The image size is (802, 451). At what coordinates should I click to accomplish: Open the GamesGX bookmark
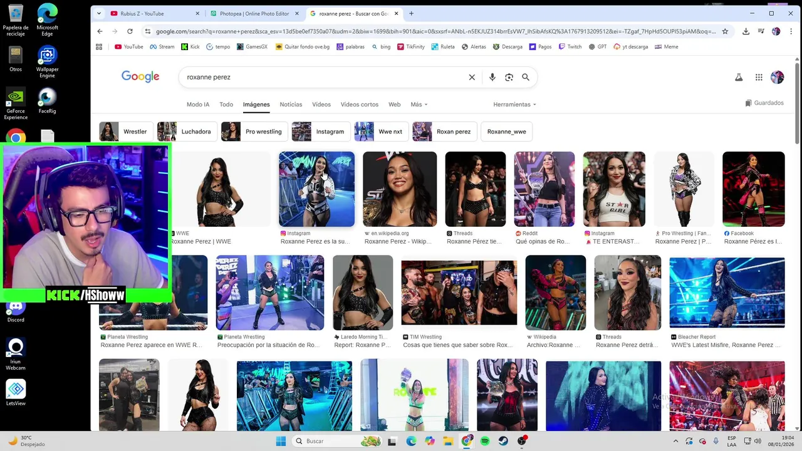251,46
